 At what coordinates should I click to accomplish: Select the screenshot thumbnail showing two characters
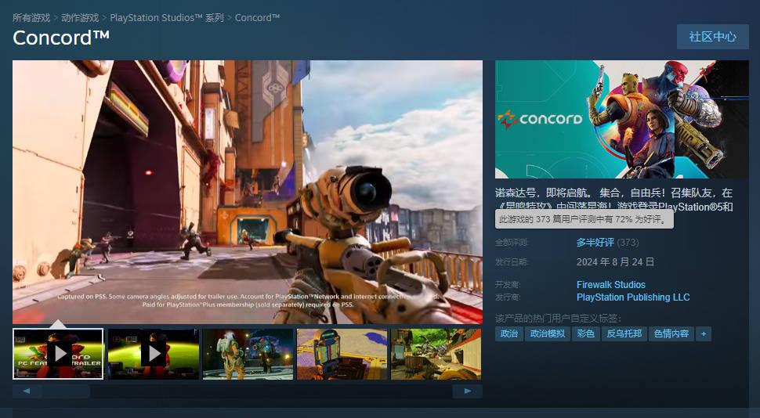coord(248,354)
